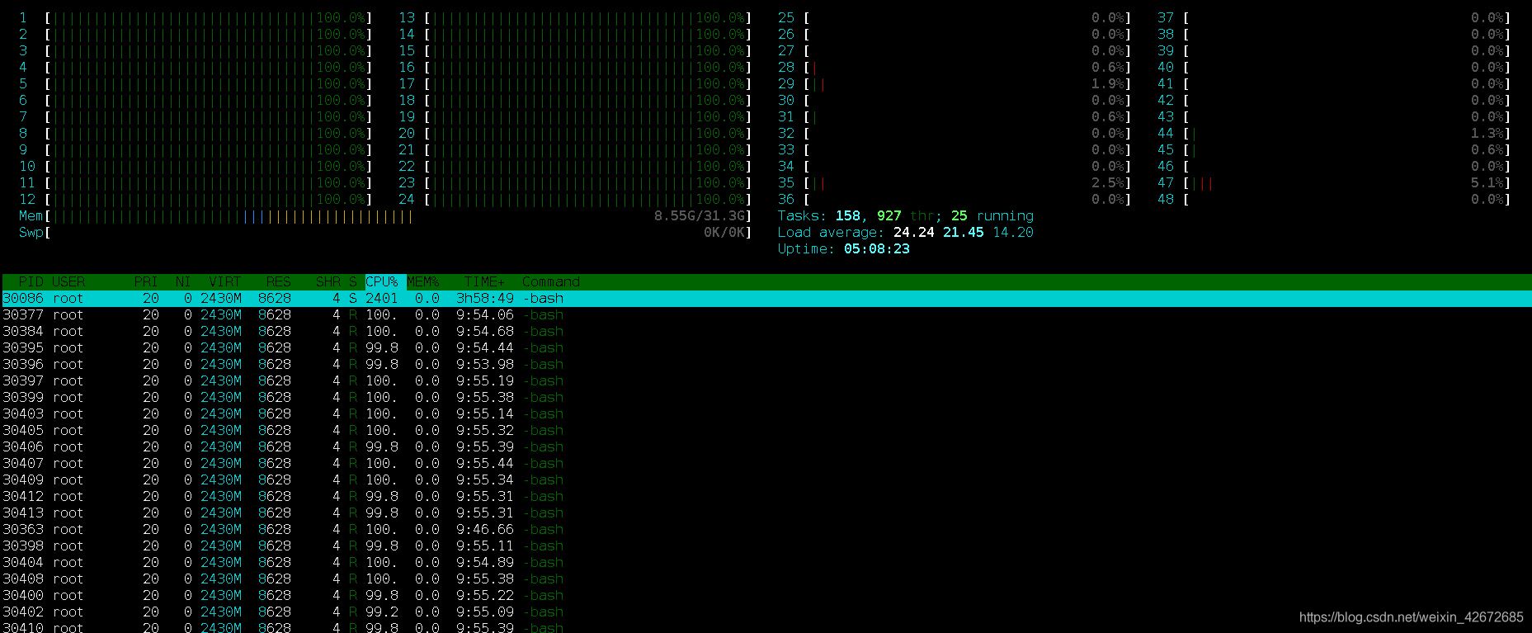
Task: Select process row with PID 30407
Action: 766,464
